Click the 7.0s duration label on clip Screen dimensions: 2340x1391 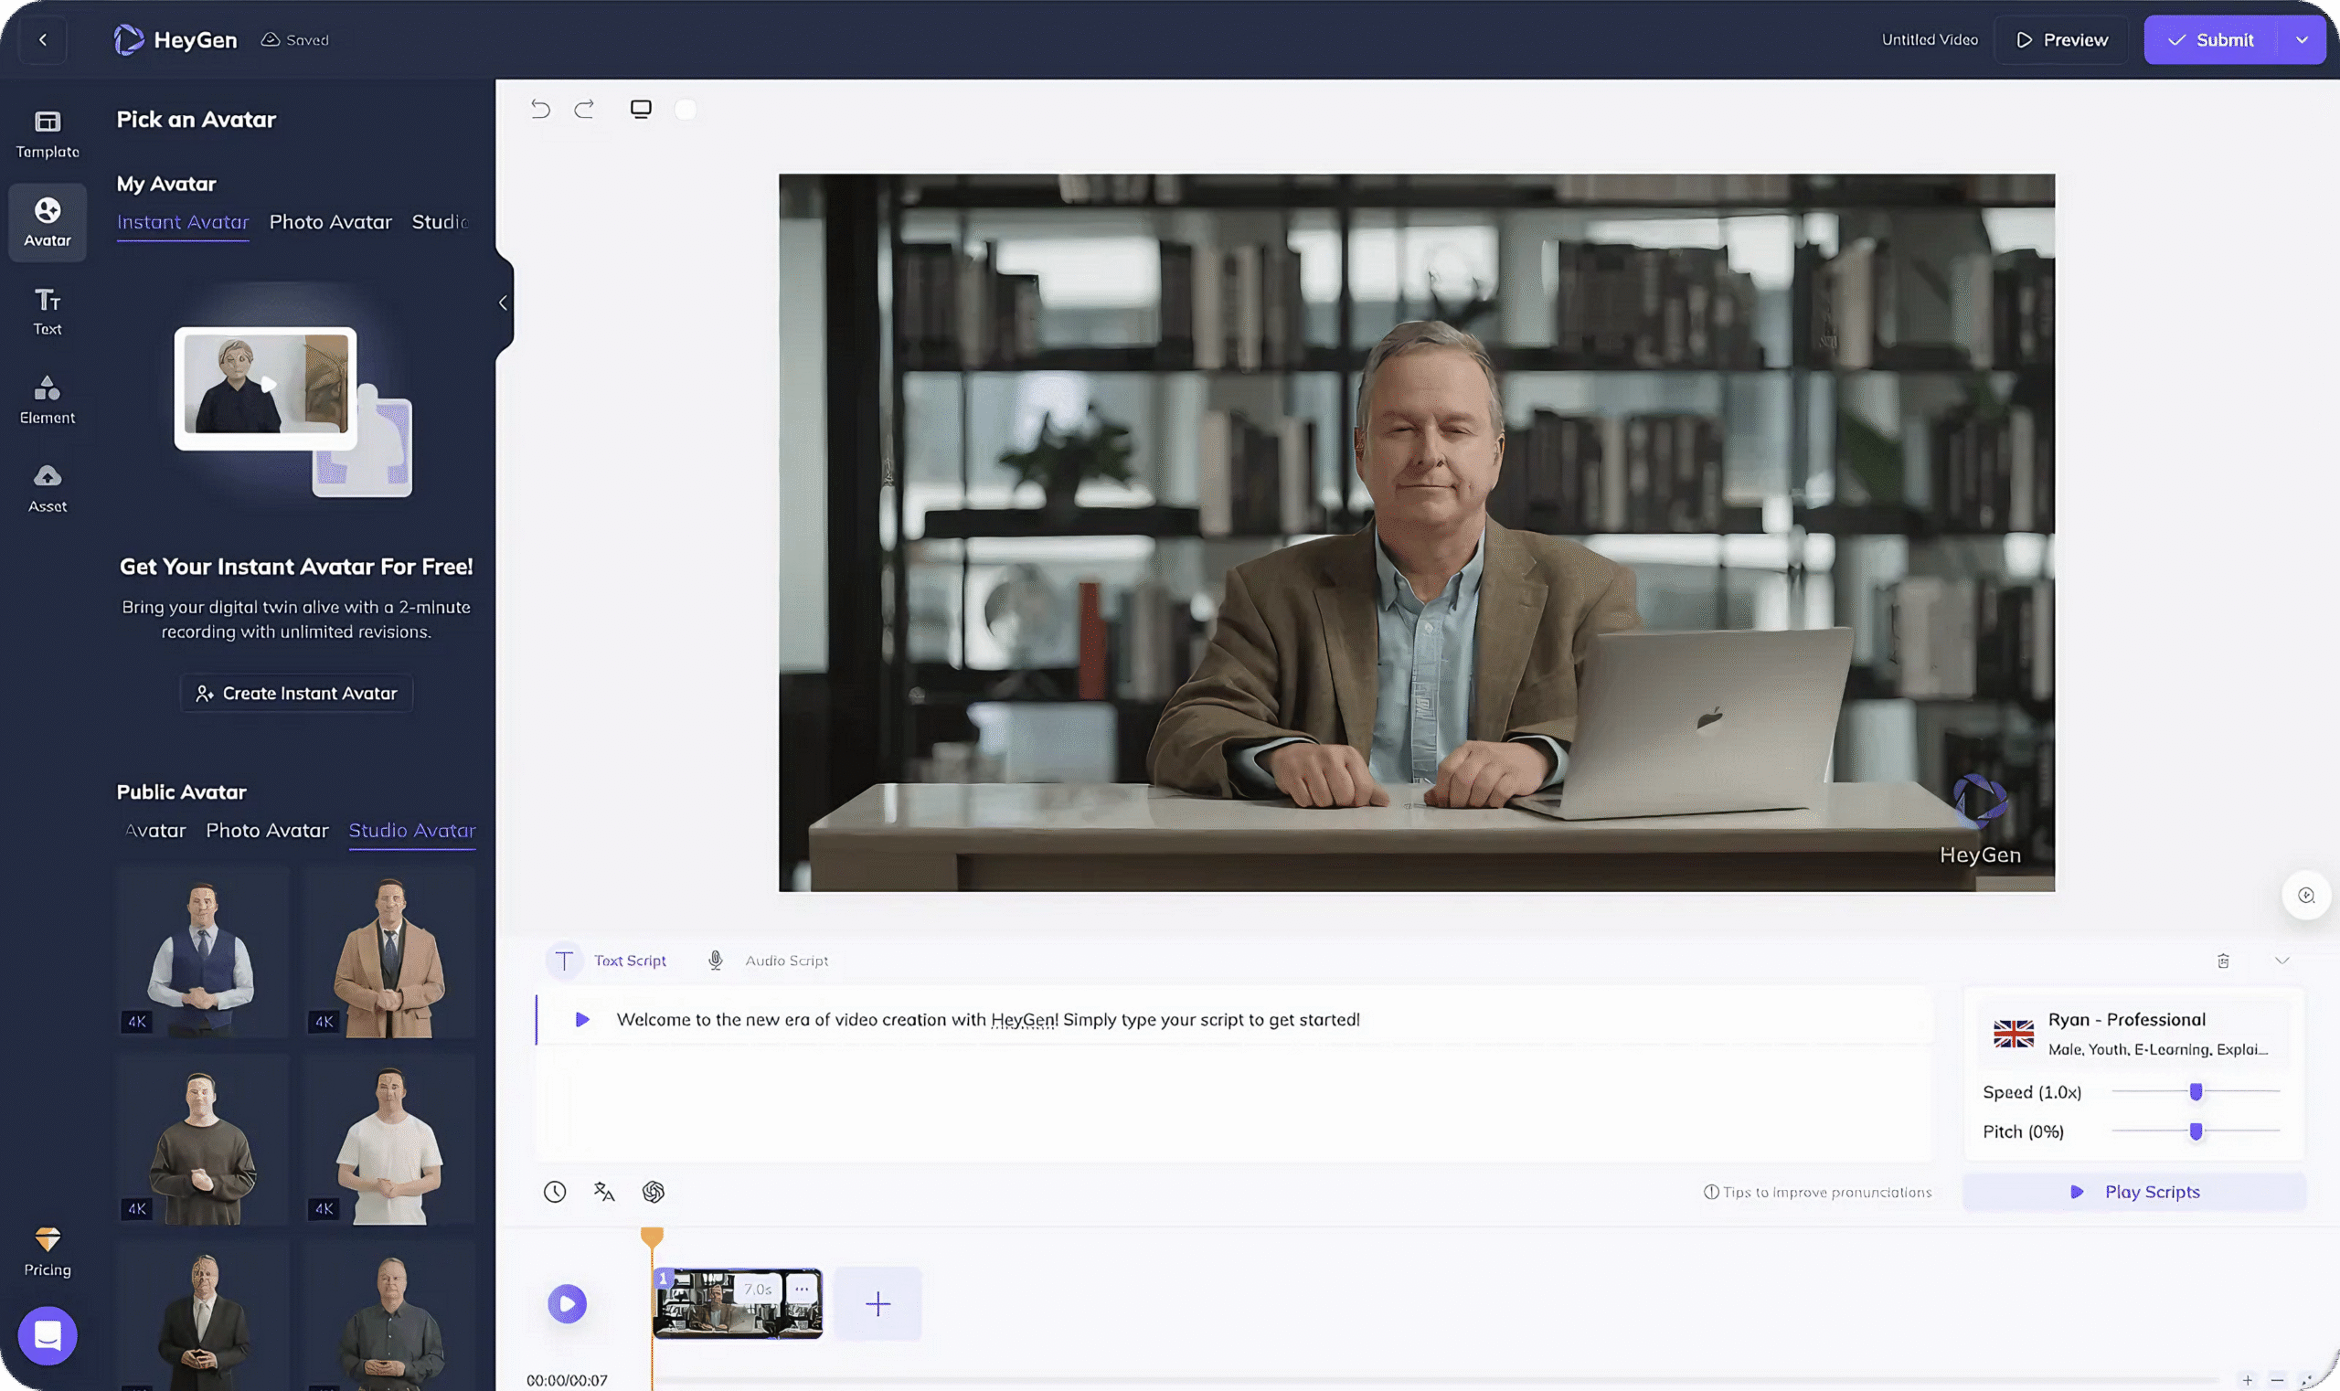758,1290
